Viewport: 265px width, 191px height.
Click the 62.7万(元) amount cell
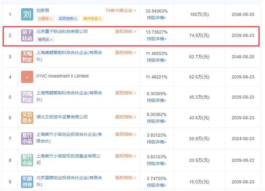click(199, 57)
